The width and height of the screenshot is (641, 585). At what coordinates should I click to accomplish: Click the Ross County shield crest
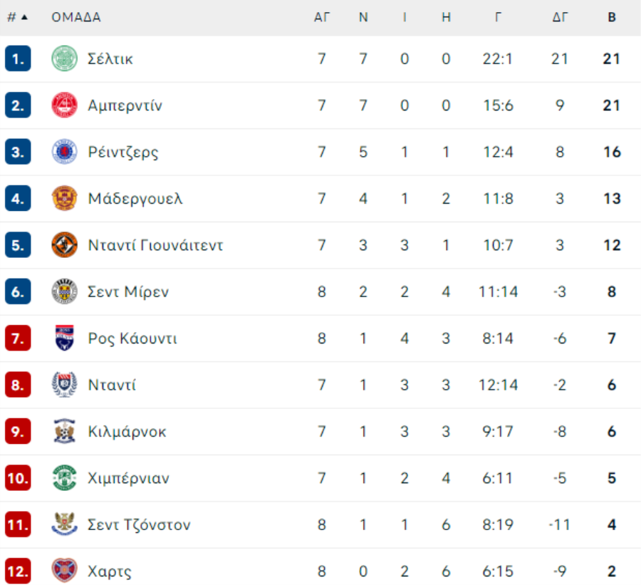64,338
